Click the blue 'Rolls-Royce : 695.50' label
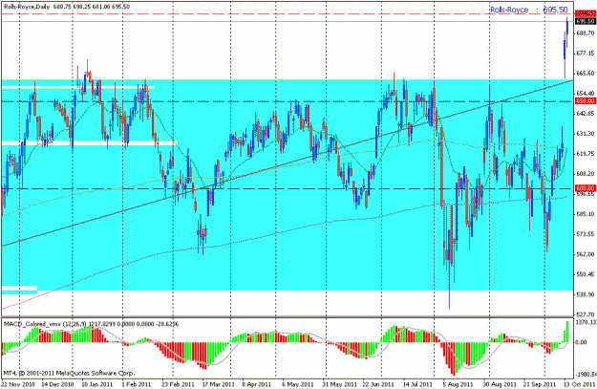The image size is (597, 389). (528, 10)
